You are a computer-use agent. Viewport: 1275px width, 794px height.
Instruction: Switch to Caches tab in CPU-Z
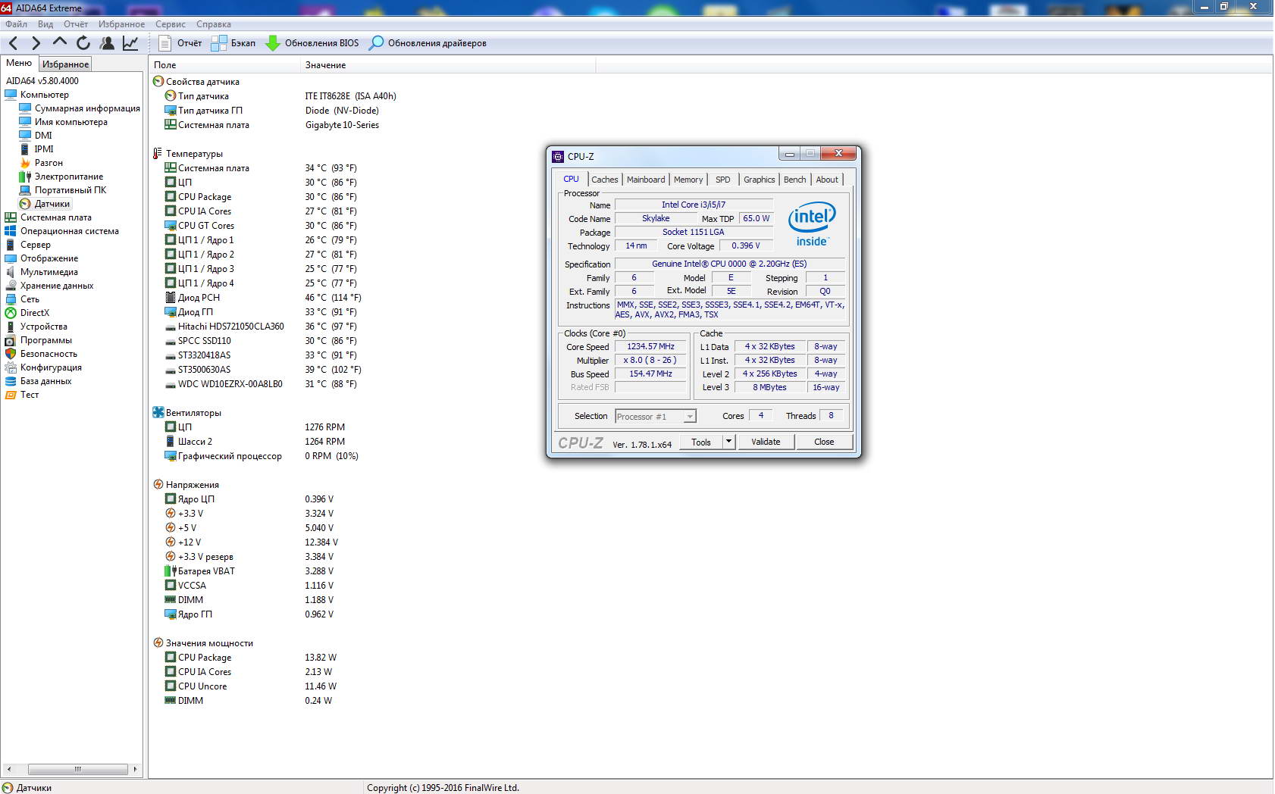[605, 180]
